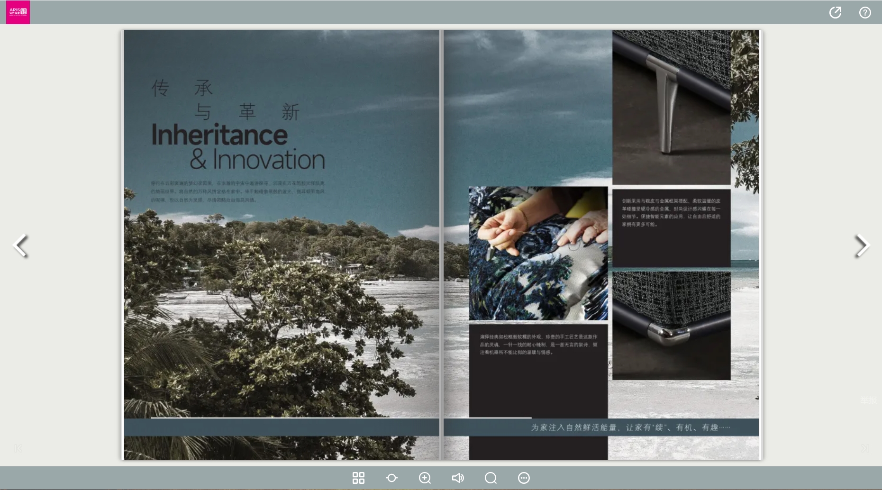The height and width of the screenshot is (490, 882).
Task: Open the share icon in top bar
Action: (x=835, y=12)
